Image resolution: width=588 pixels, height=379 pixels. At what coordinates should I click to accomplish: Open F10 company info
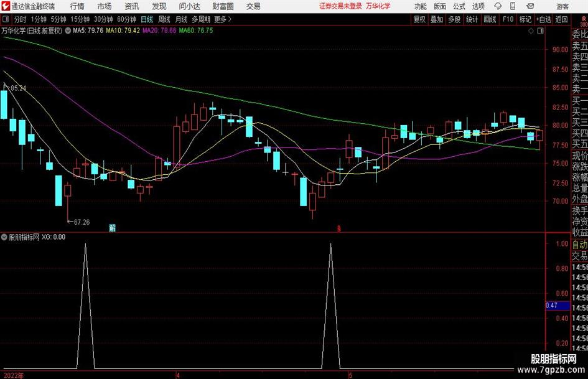pyautogui.click(x=508, y=19)
